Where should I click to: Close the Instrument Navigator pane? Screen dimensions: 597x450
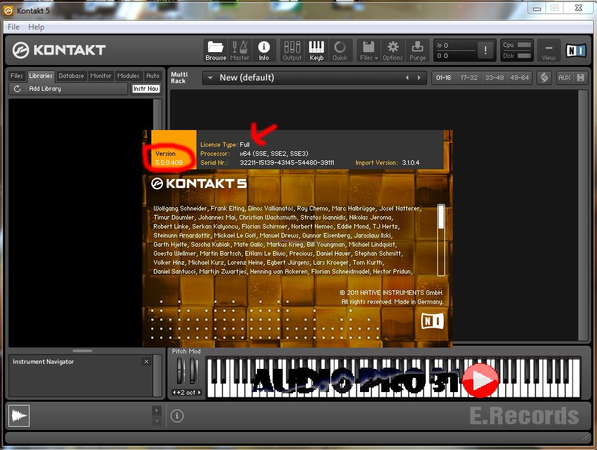pos(147,362)
